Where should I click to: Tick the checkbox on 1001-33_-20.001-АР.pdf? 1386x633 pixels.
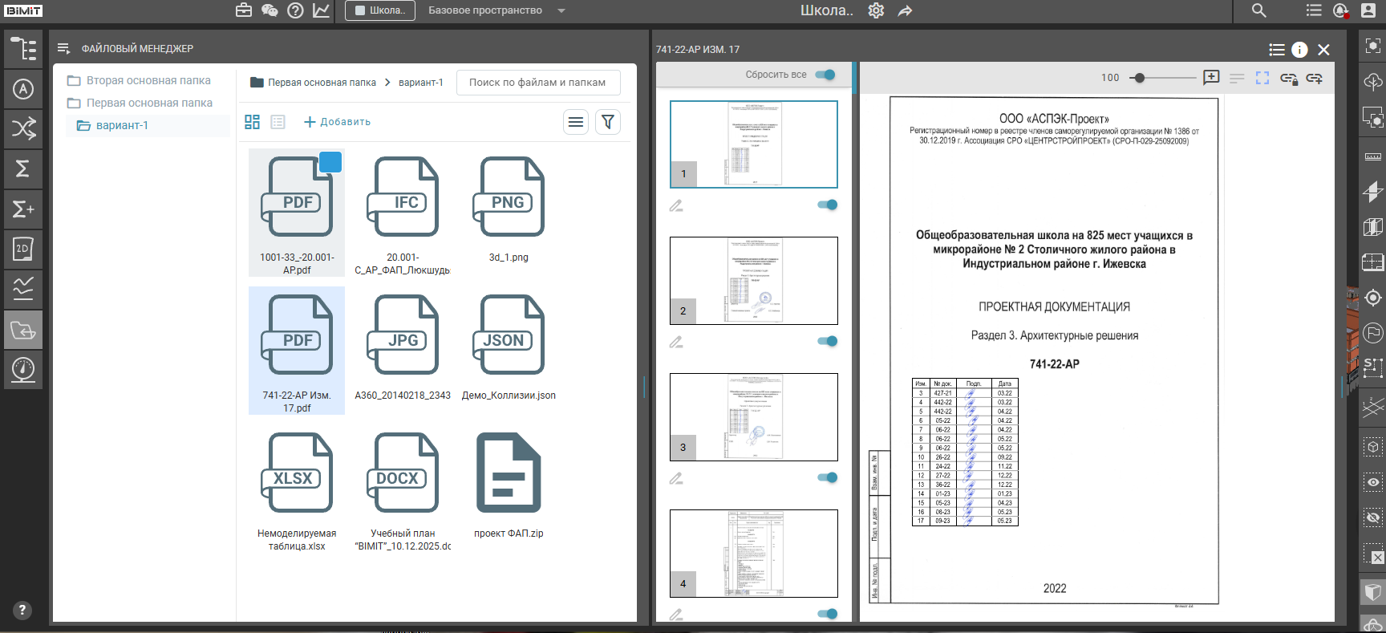click(x=330, y=162)
